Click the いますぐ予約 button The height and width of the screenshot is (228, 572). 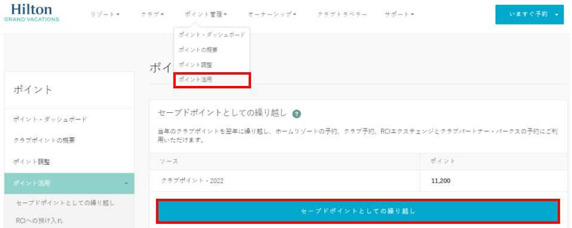coord(530,14)
